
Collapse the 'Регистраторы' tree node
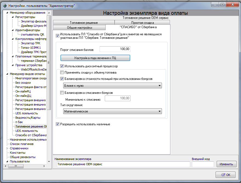[13, 17]
